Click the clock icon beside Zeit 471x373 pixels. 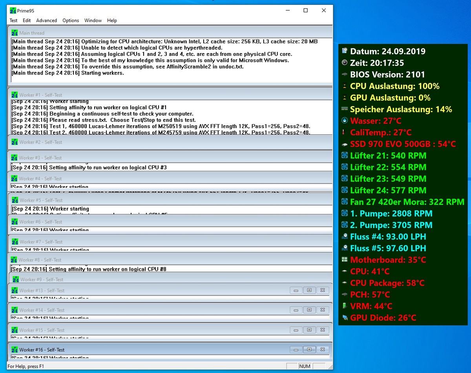(x=345, y=62)
